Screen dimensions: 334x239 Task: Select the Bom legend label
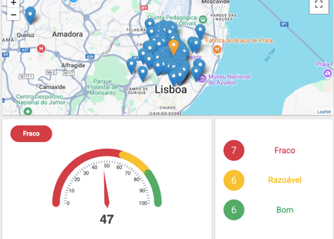(x=285, y=210)
